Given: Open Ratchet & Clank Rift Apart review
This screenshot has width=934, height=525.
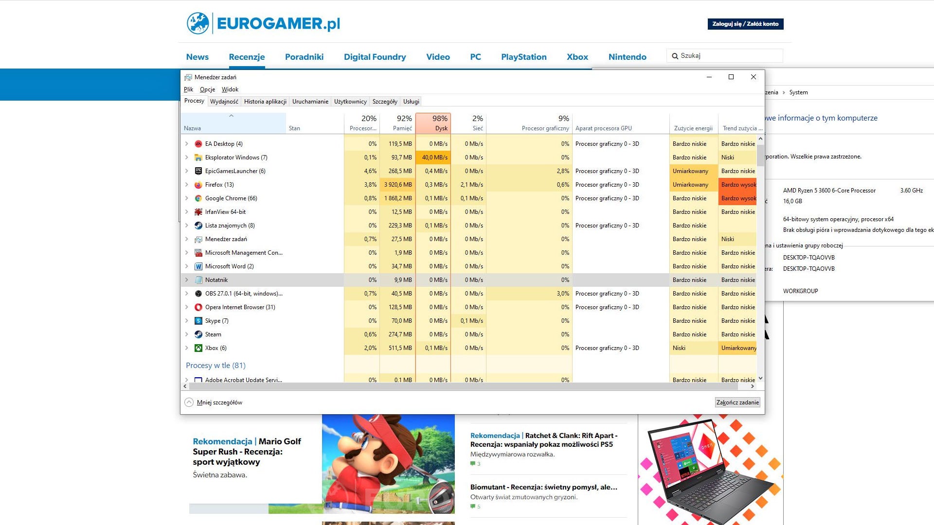Looking at the screenshot, I should (x=544, y=440).
